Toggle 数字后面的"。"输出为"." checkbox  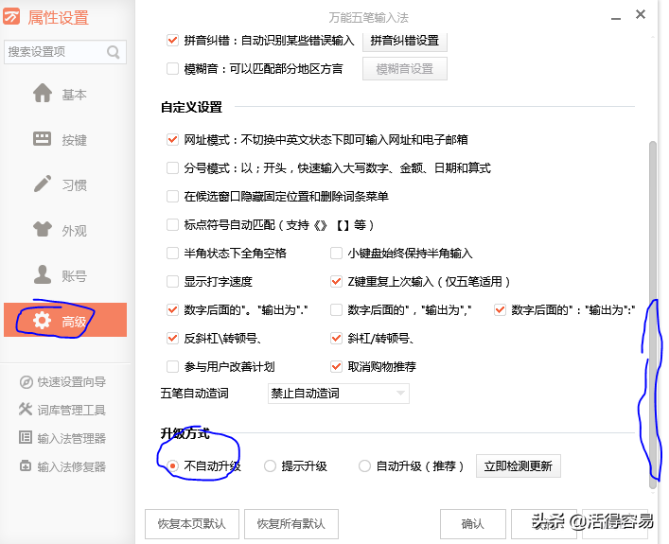[x=172, y=309]
